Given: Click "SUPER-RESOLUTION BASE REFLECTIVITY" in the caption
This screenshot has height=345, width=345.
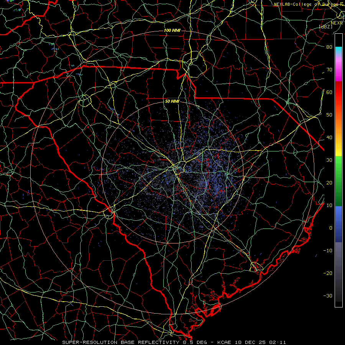Looking at the screenshot, I should pos(120,342).
